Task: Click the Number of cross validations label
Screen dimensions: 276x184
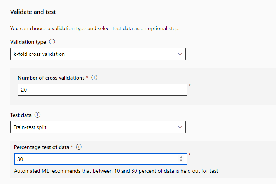Action: pyautogui.click(x=51, y=78)
